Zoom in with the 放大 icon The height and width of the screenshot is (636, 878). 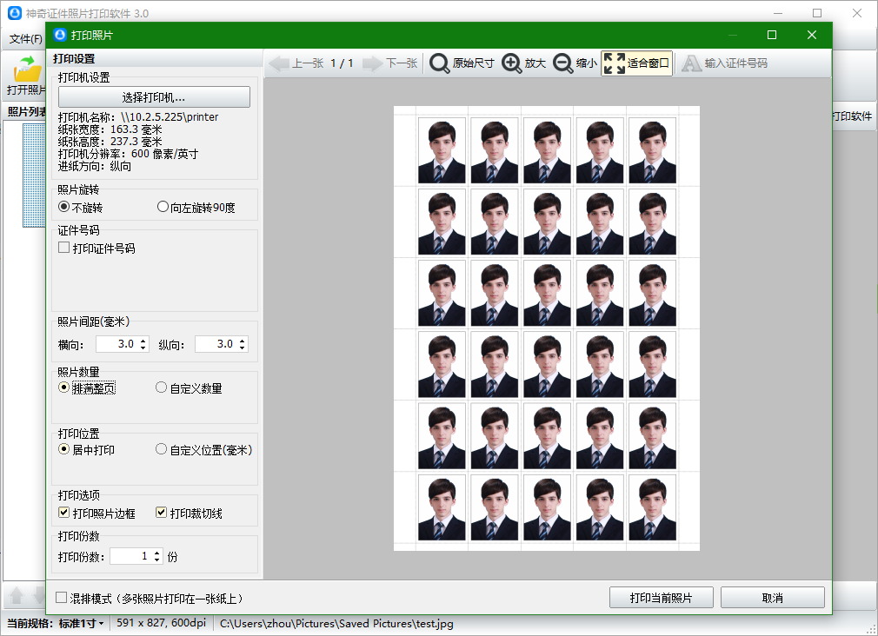(512, 63)
